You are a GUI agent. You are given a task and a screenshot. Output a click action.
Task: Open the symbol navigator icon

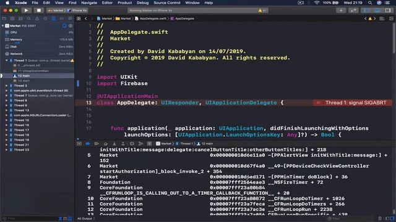click(x=20, y=18)
